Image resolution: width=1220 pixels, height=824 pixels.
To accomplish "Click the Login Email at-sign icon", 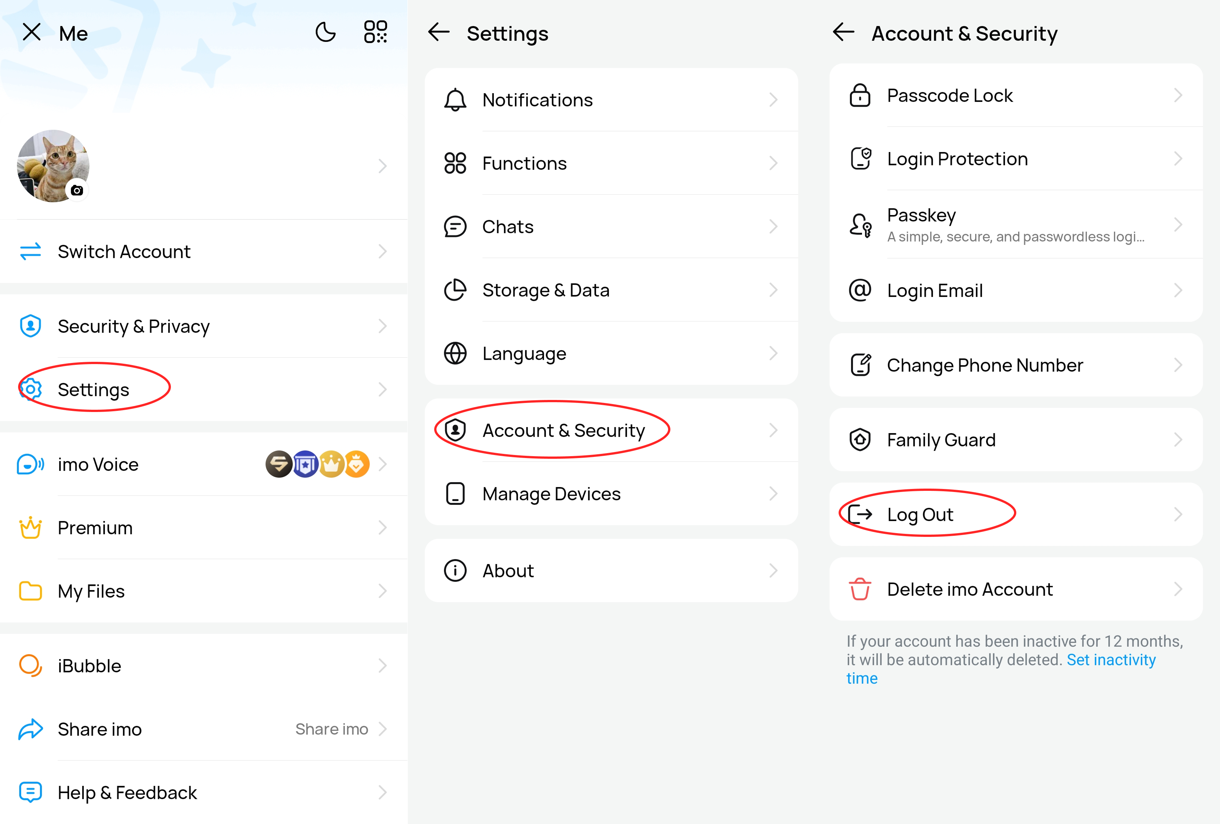I will pyautogui.click(x=860, y=290).
